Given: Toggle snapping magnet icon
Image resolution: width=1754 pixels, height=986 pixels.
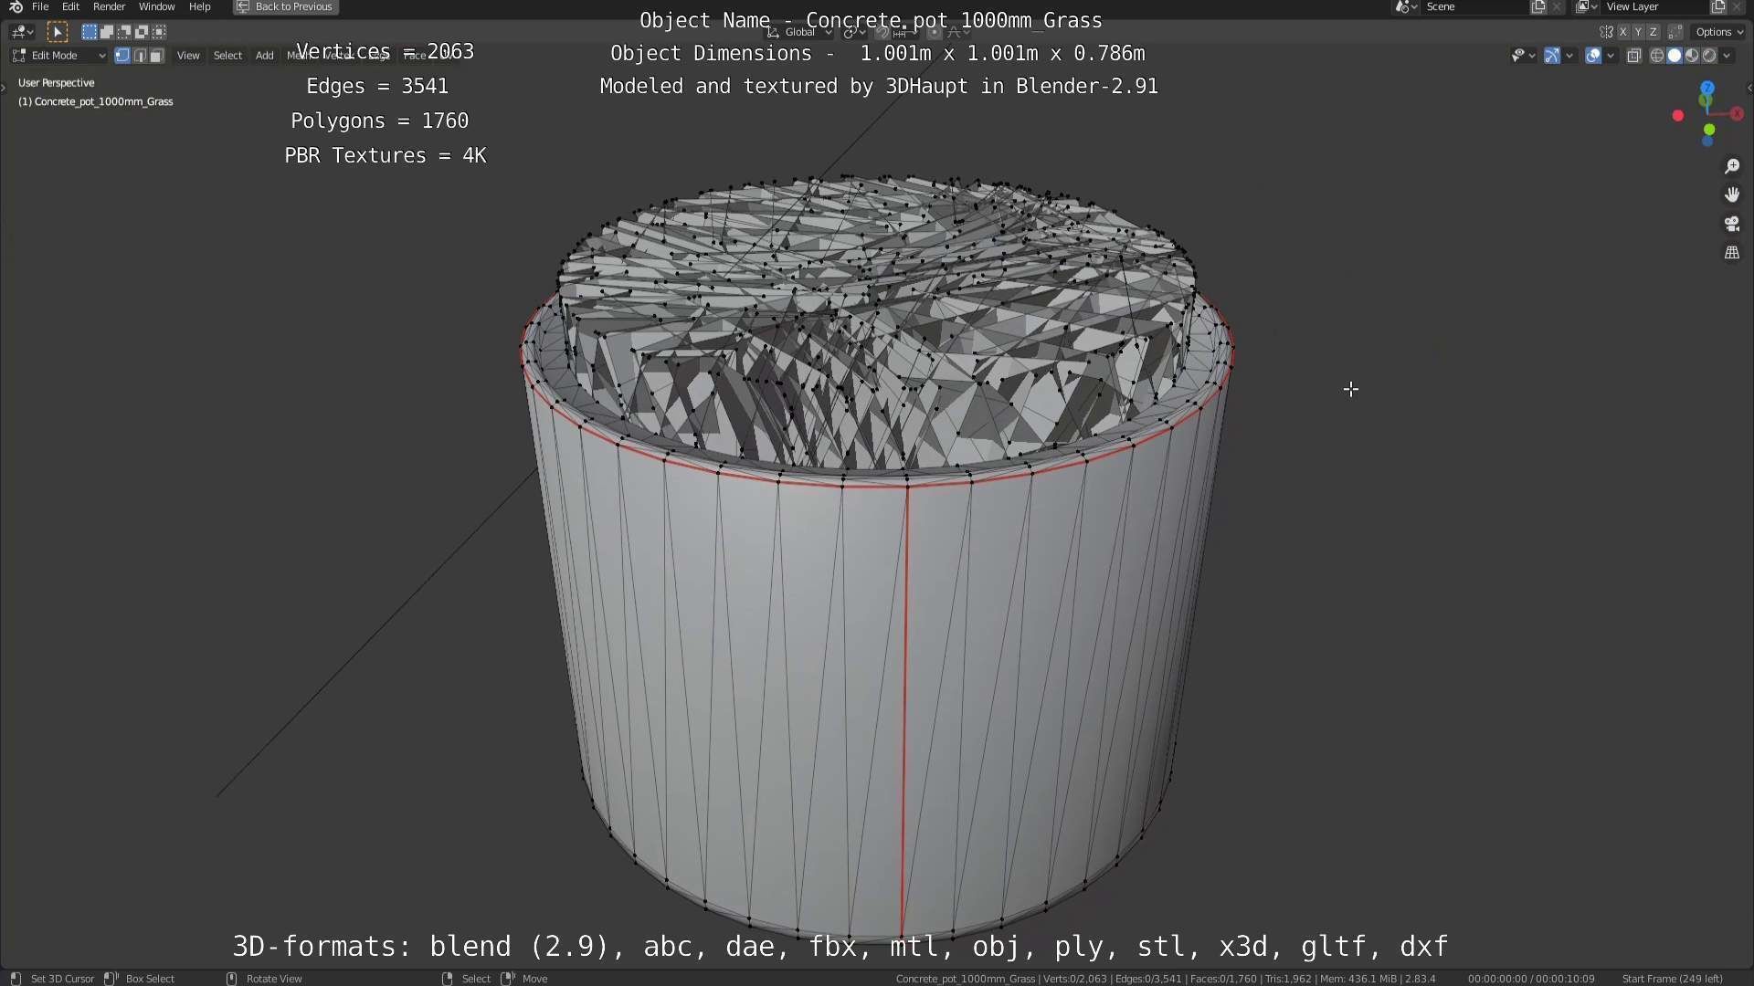Looking at the screenshot, I should point(882,32).
